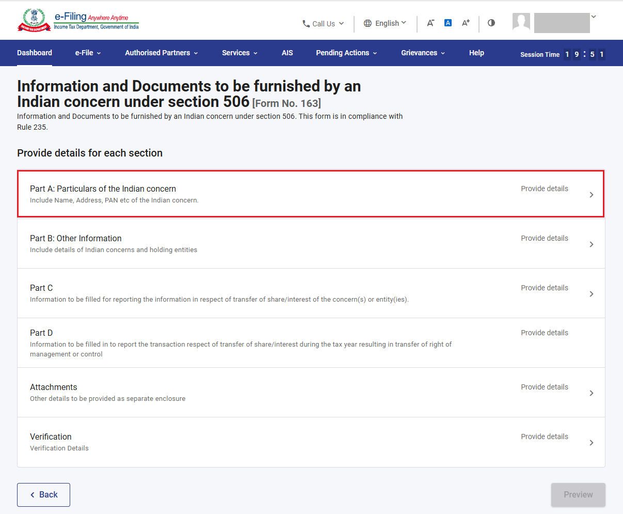The height and width of the screenshot is (514, 623).
Task: Click the user profile avatar
Action: point(521,22)
